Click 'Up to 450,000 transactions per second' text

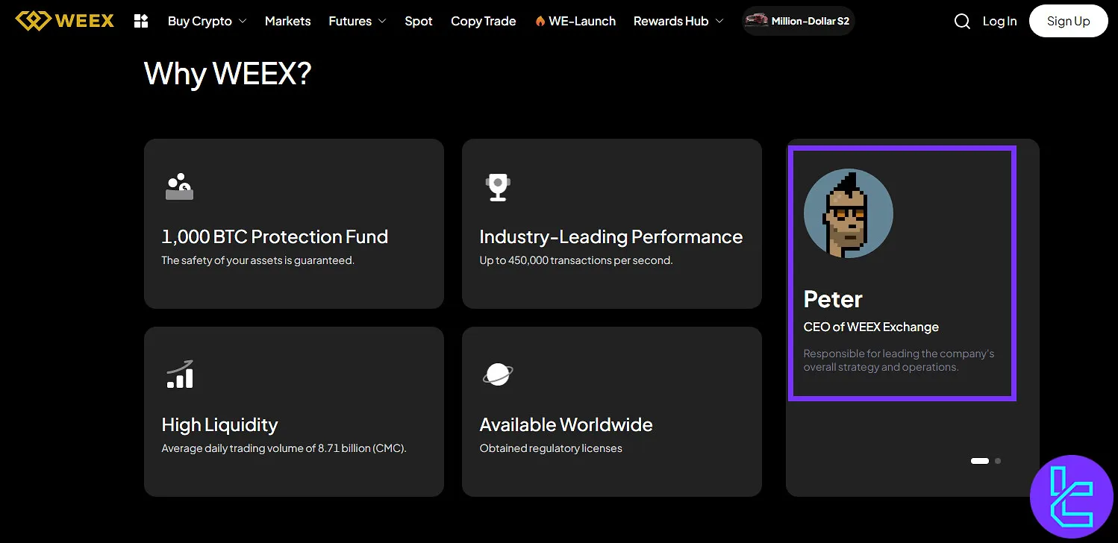click(x=576, y=260)
